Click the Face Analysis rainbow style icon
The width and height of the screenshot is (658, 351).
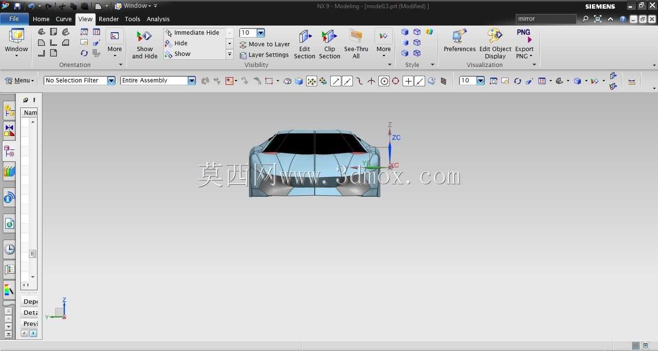coord(429,32)
